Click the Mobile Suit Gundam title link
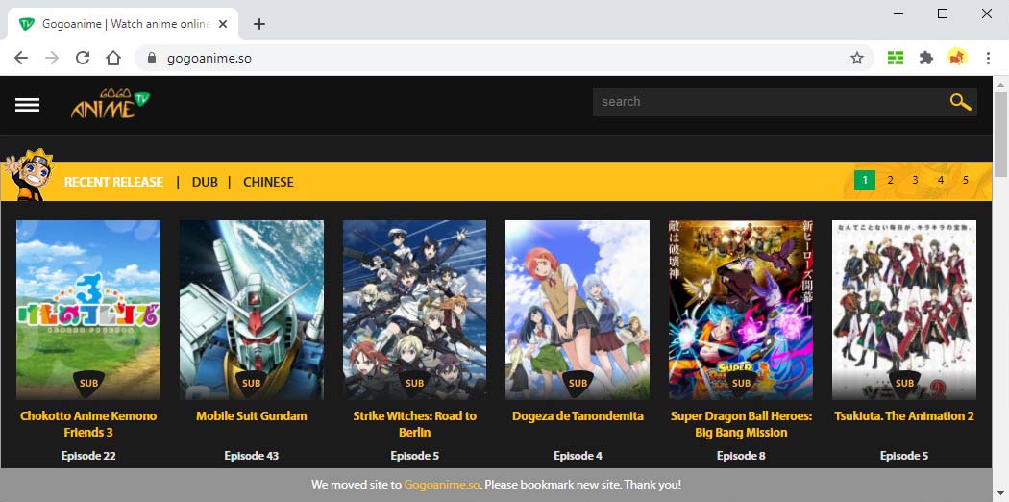This screenshot has height=502, width=1009. [x=252, y=416]
